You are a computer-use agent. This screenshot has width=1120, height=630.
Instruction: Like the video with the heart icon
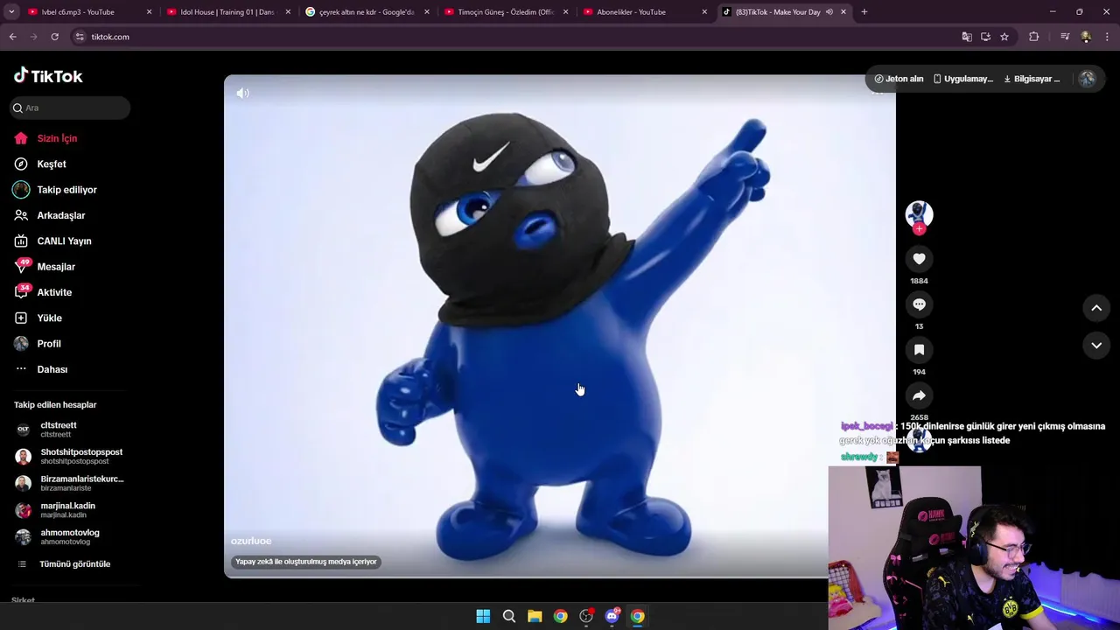tap(919, 259)
